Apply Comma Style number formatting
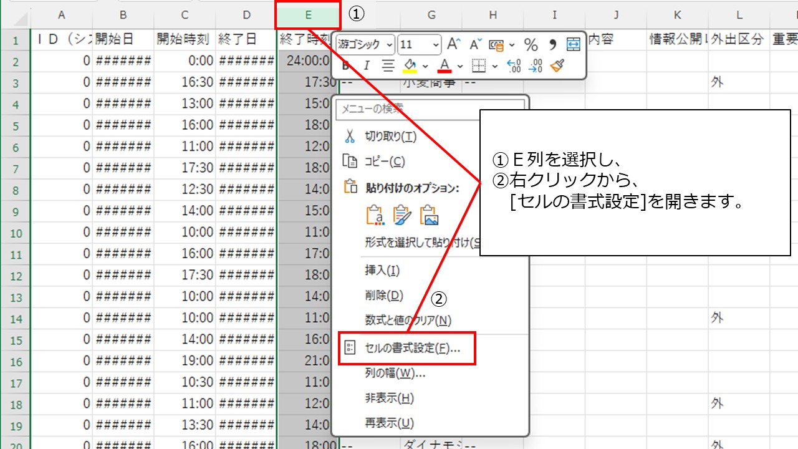Image resolution: width=798 pixels, height=449 pixels. (x=552, y=44)
